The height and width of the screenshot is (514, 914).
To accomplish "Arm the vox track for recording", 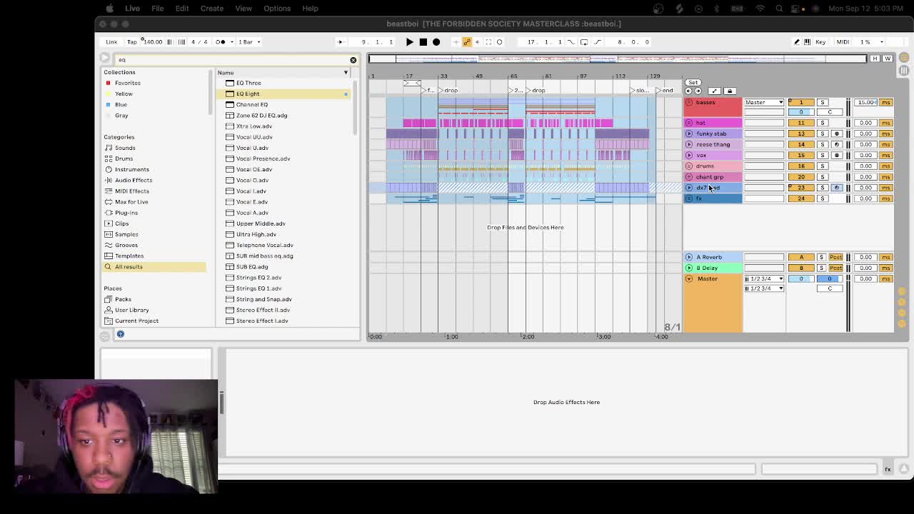I will coord(837,155).
